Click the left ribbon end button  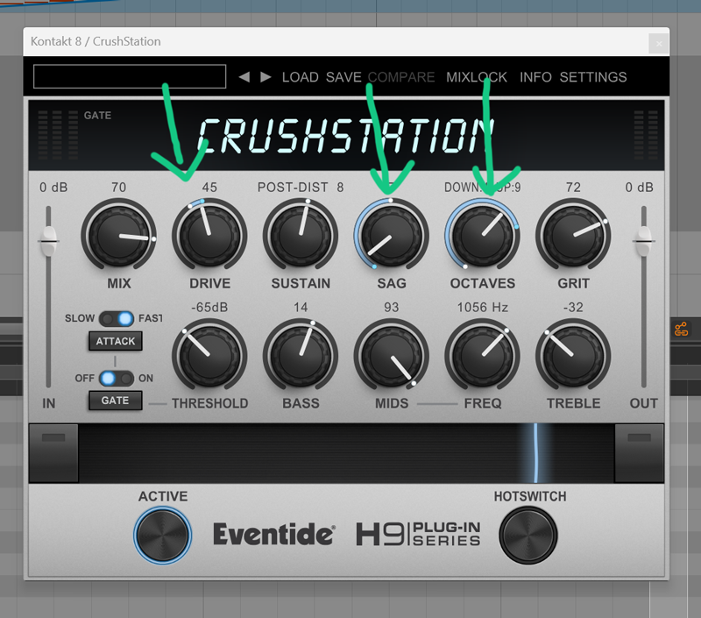tap(53, 453)
